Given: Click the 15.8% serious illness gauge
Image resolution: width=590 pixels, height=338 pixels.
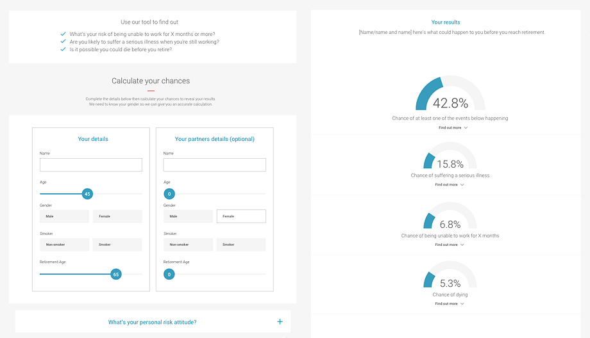Looking at the screenshot, I should tap(450, 156).
